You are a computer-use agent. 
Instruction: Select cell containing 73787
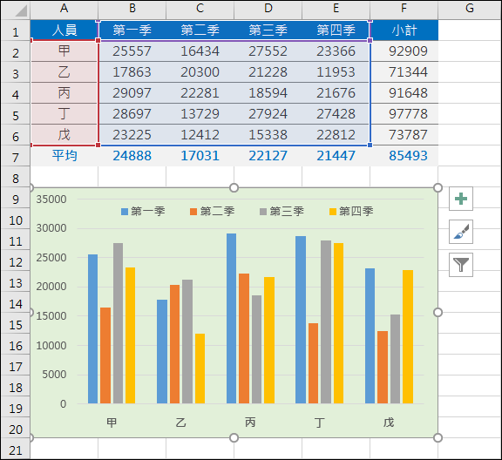[404, 135]
